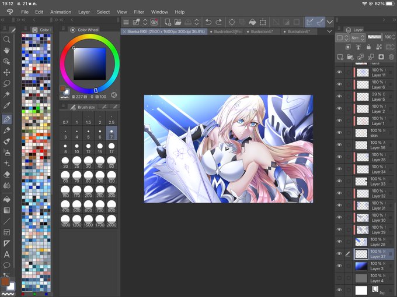Open the File menu

click(25, 12)
